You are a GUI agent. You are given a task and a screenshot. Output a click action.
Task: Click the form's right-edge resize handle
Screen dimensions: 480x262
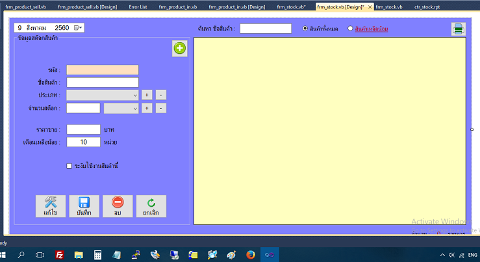[x=472, y=130]
